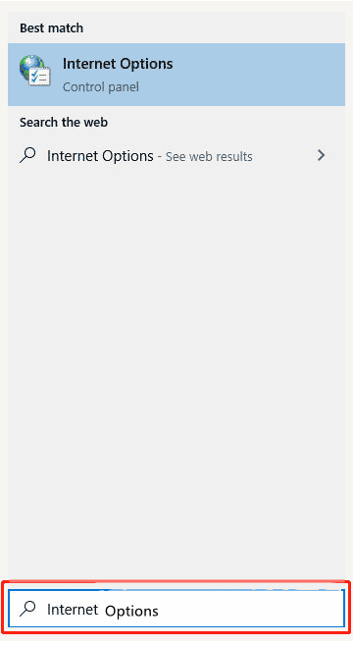
Task: Click highlighted row beside Internet Options title
Action: [259, 64]
